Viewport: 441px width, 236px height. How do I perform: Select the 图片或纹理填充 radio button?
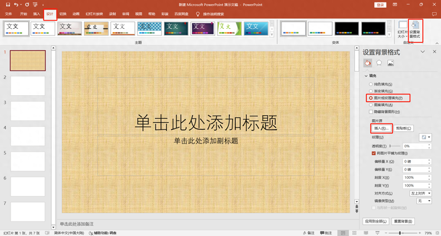[370, 98]
